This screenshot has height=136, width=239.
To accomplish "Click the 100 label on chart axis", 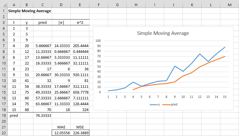I will pyautogui.click(x=98, y=41).
